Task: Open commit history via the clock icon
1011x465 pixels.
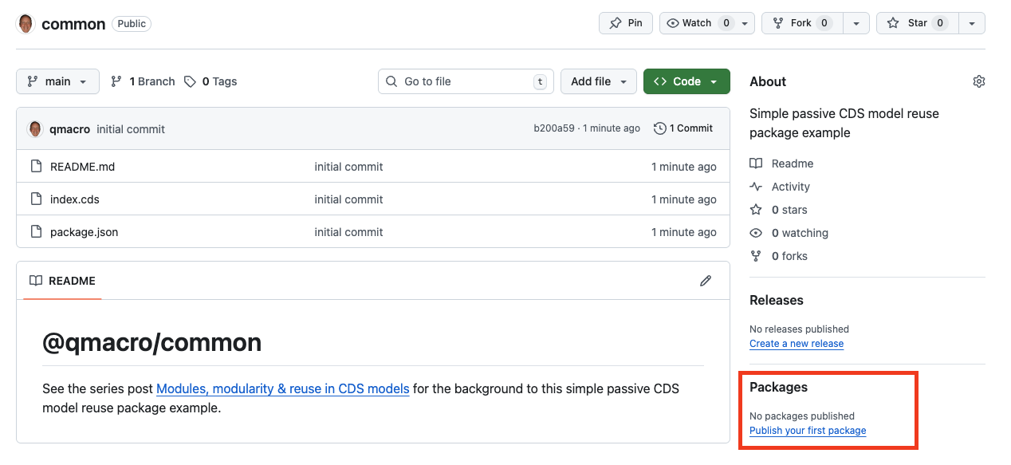Action: click(x=661, y=128)
